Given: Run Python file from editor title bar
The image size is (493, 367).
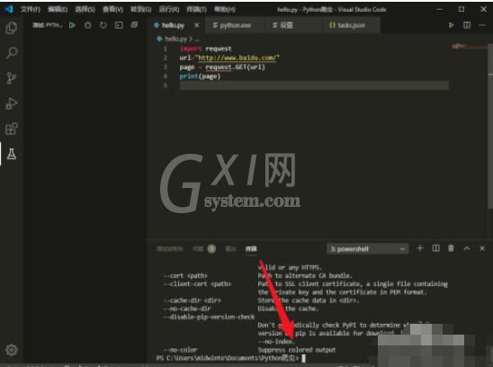Looking at the screenshot, I should pos(451,25).
